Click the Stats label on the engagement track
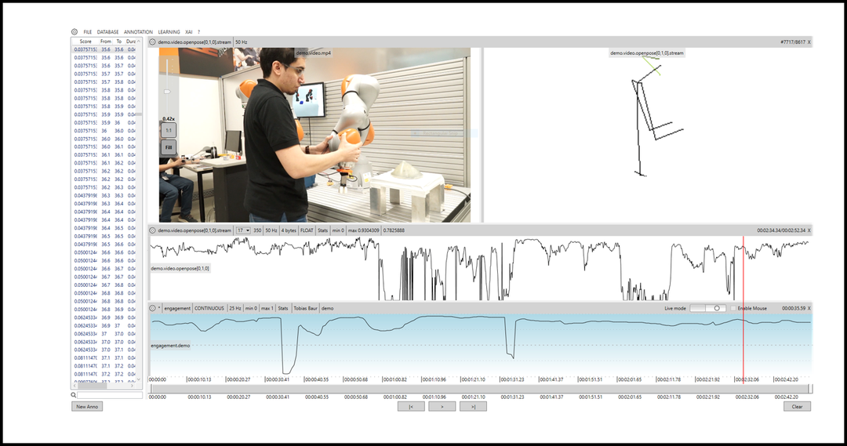 point(283,308)
